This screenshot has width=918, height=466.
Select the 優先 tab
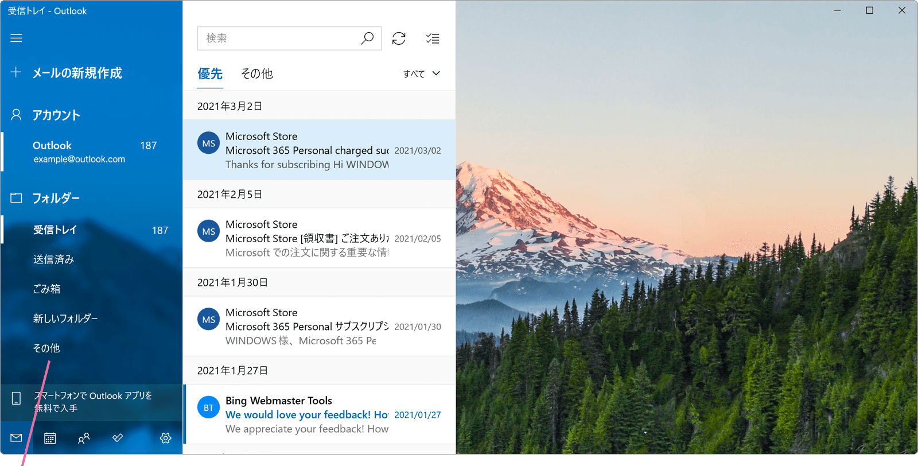point(210,73)
